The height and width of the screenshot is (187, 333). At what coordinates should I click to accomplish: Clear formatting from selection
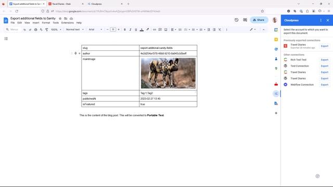220,30
